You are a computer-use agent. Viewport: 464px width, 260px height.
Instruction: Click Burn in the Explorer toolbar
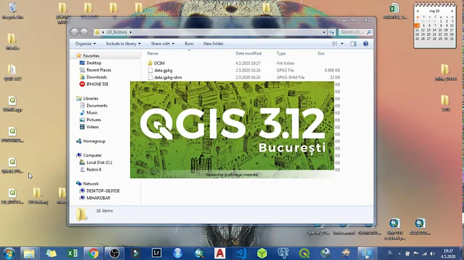click(x=189, y=44)
